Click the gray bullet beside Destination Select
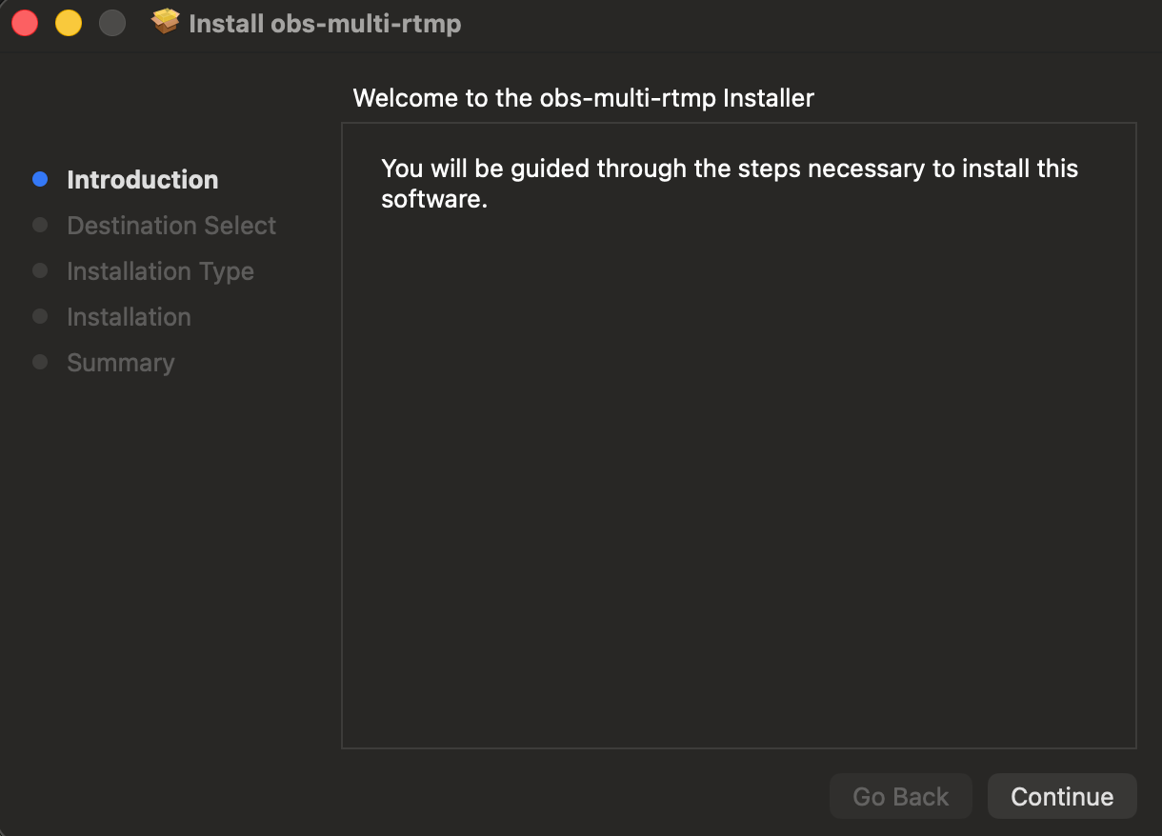The height and width of the screenshot is (836, 1162). (40, 225)
